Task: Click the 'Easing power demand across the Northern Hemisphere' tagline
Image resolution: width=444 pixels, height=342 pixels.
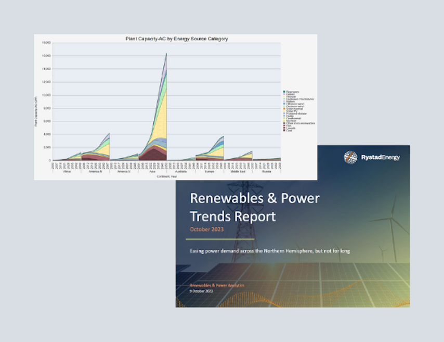Action: pyautogui.click(x=270, y=251)
